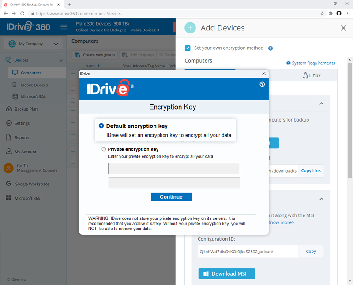Click Create new group button
This screenshot has height=285, width=353.
[x=95, y=55]
